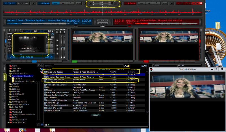The height and width of the screenshot is (132, 226).
Task: Click the film icon next to Bomba (Radio Version)
Action: coord(45,85)
